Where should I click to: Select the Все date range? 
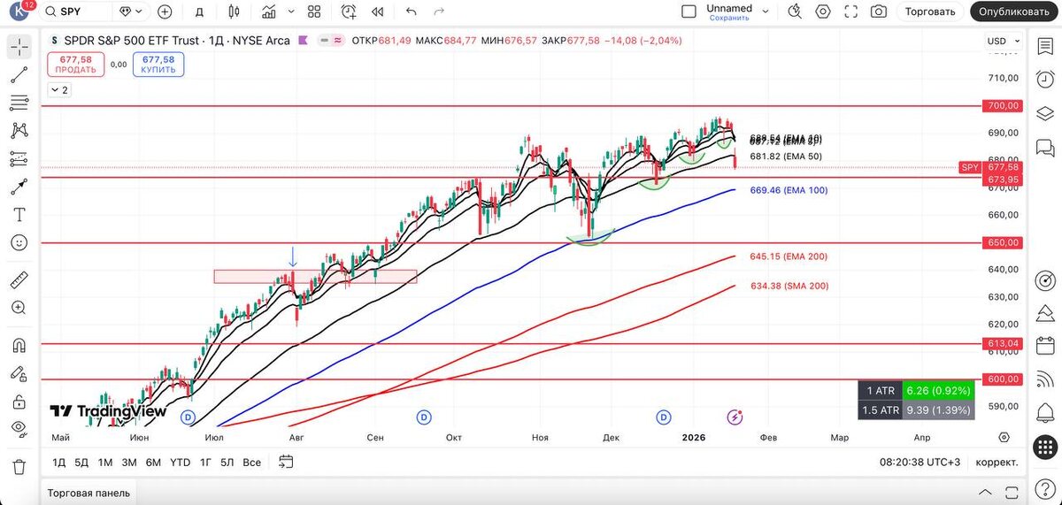point(252,462)
